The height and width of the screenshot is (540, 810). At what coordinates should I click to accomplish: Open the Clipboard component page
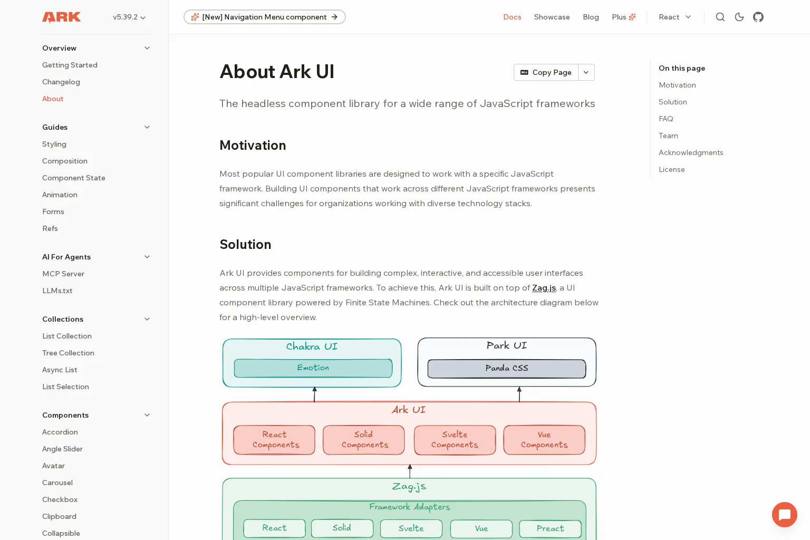(59, 516)
